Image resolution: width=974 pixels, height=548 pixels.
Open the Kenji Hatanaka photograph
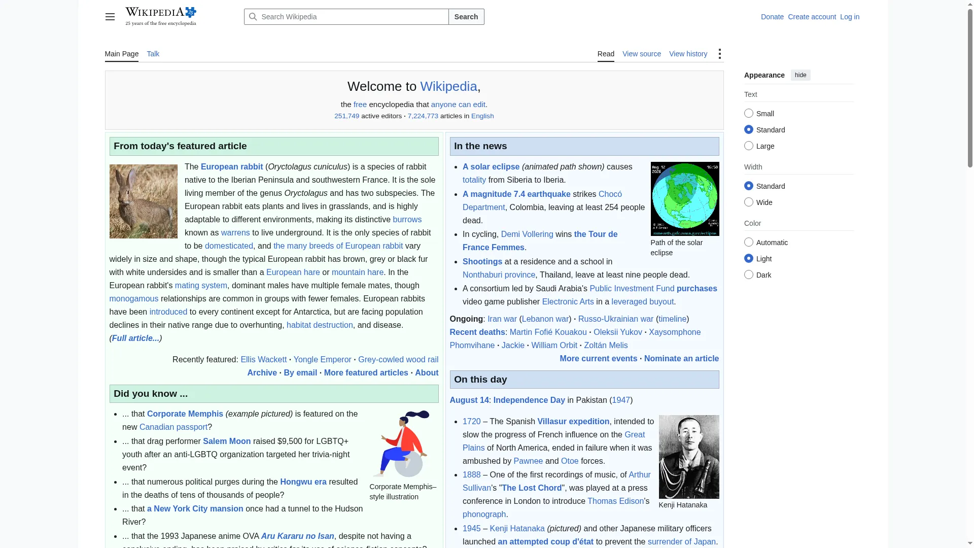point(689,457)
